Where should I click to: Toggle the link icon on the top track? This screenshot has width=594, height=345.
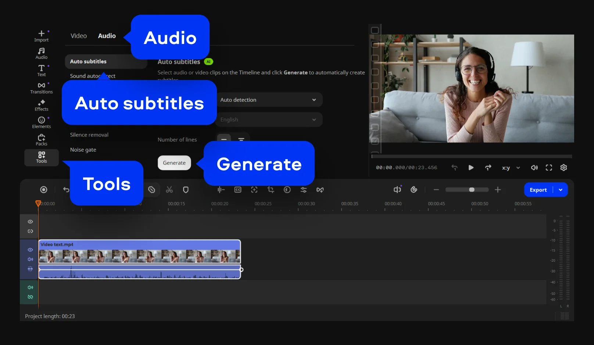(x=30, y=231)
